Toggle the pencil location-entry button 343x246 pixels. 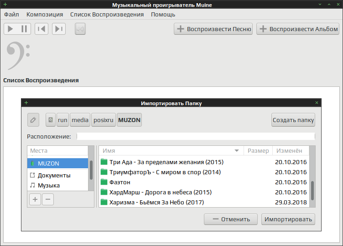tap(33, 120)
